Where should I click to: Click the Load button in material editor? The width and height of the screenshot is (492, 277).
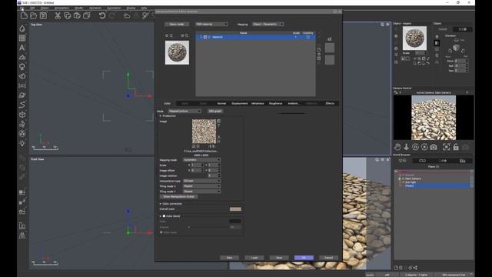[254, 258]
